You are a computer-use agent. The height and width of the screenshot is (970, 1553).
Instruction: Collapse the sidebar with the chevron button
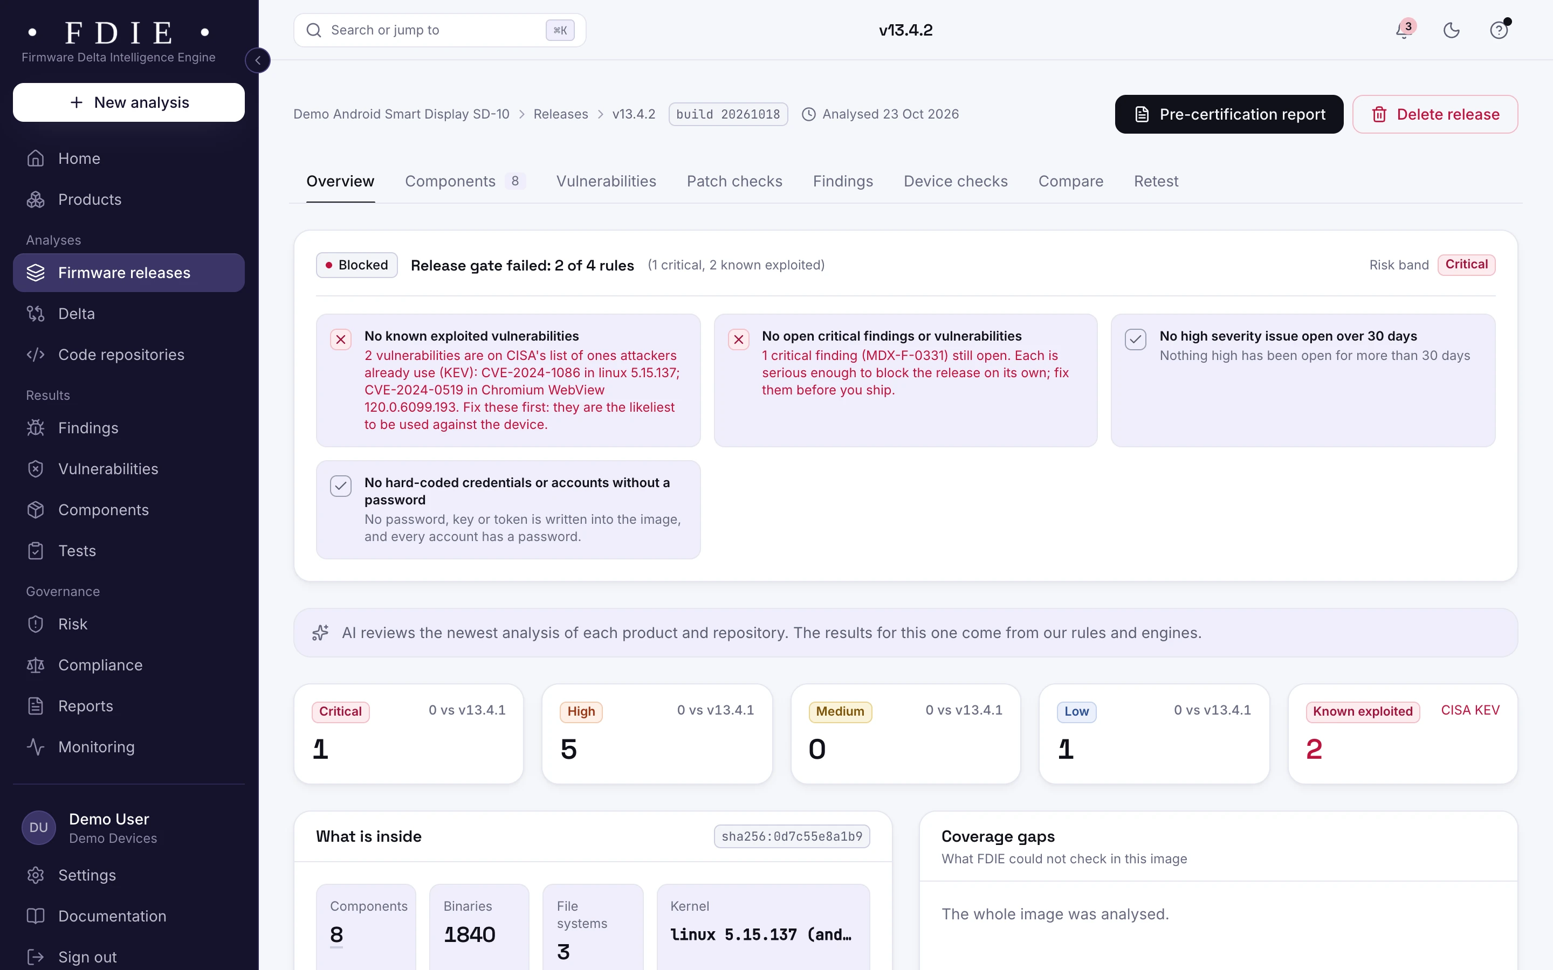pos(257,60)
